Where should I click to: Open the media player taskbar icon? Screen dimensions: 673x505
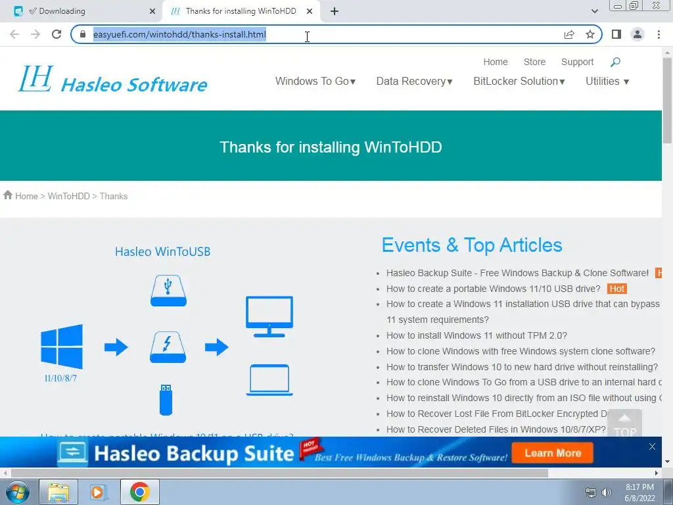click(99, 492)
